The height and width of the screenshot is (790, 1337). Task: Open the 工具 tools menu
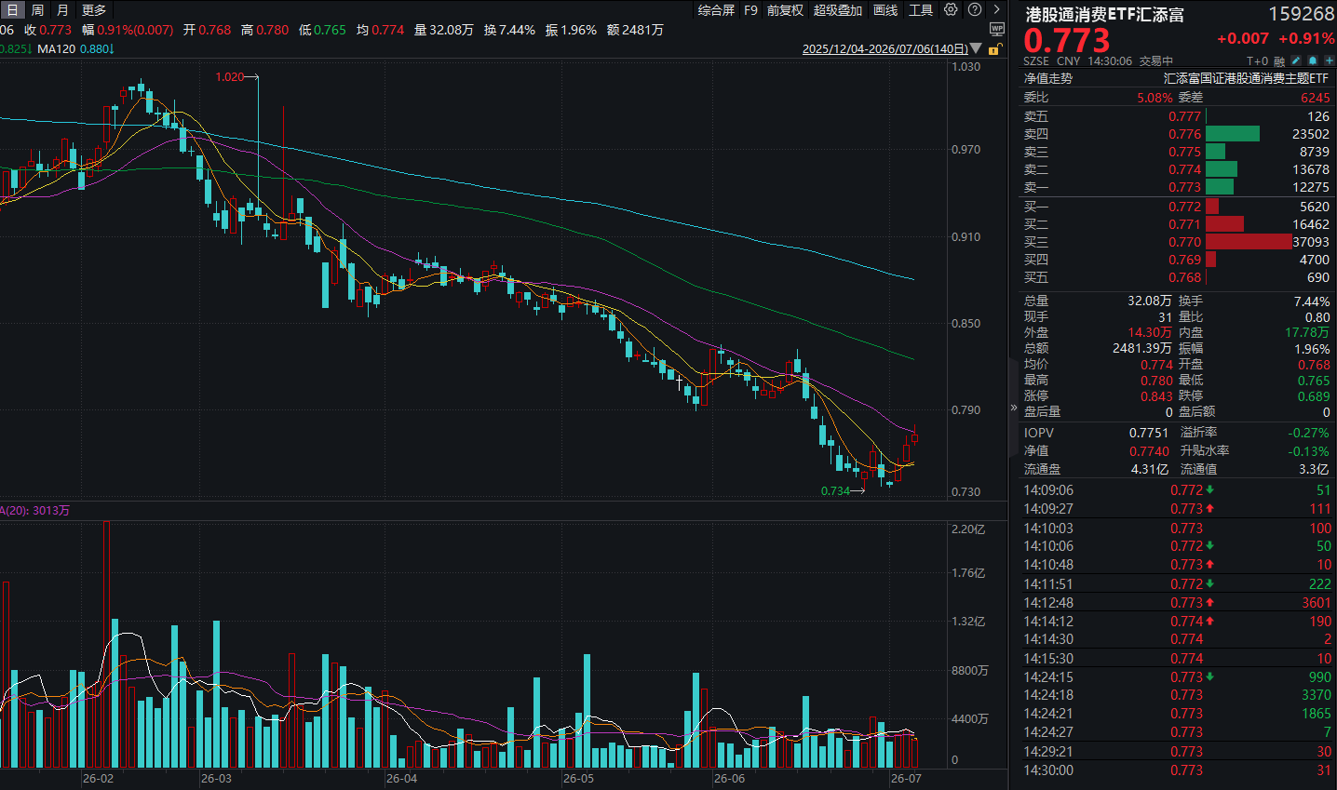click(921, 10)
